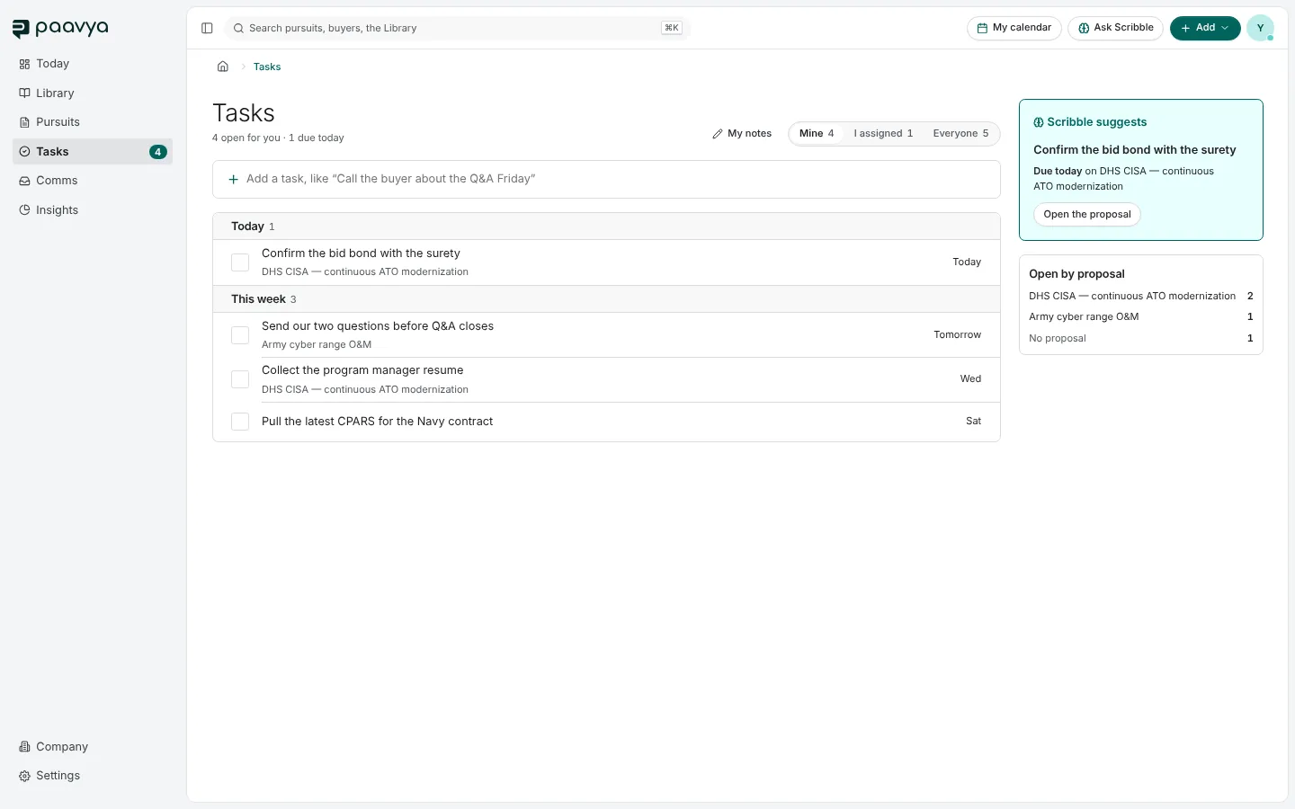
Task: Open the Library section
Action: point(93,93)
